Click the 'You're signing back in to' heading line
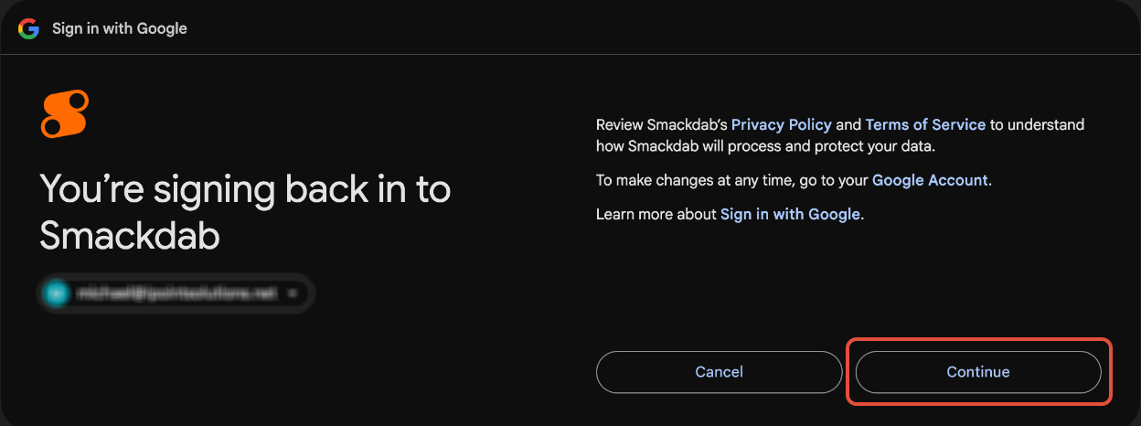Viewport: 1141px width, 426px height. click(x=245, y=189)
